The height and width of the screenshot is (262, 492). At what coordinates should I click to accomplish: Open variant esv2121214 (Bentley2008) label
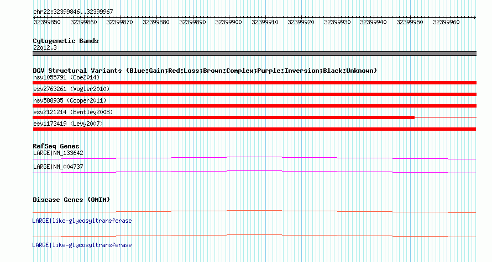[x=73, y=112]
